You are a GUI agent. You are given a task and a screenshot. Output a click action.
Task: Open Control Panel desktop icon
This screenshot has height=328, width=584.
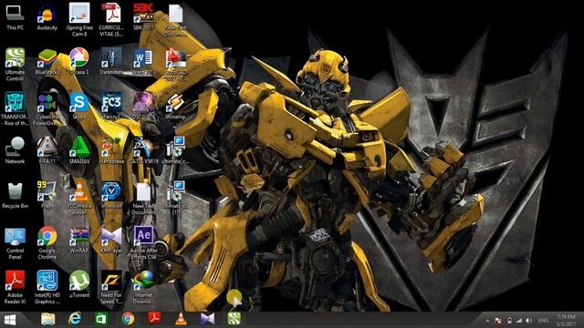[15, 243]
